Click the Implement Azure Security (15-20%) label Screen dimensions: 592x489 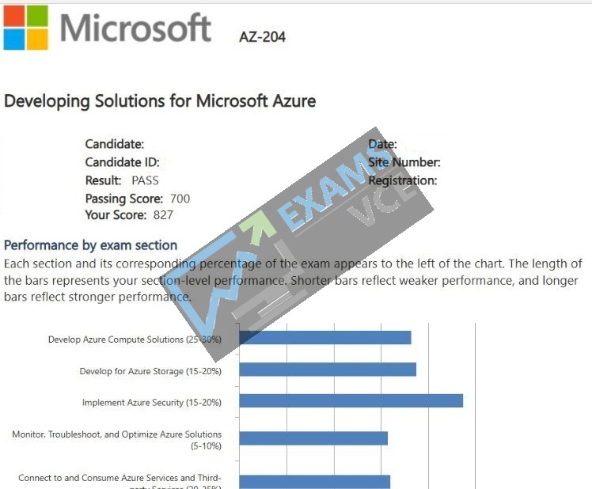(152, 403)
